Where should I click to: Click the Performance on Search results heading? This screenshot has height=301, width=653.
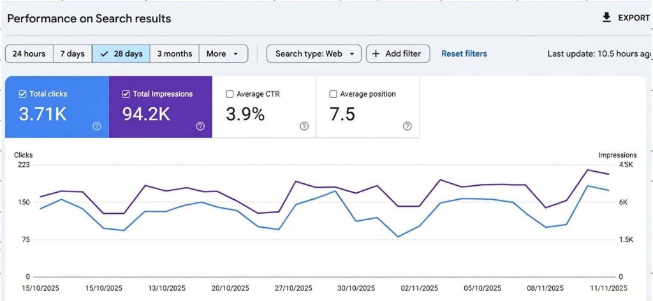(x=89, y=18)
